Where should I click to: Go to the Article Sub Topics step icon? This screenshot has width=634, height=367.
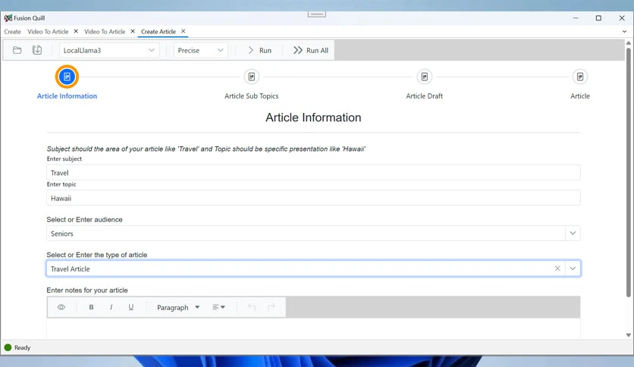[252, 77]
